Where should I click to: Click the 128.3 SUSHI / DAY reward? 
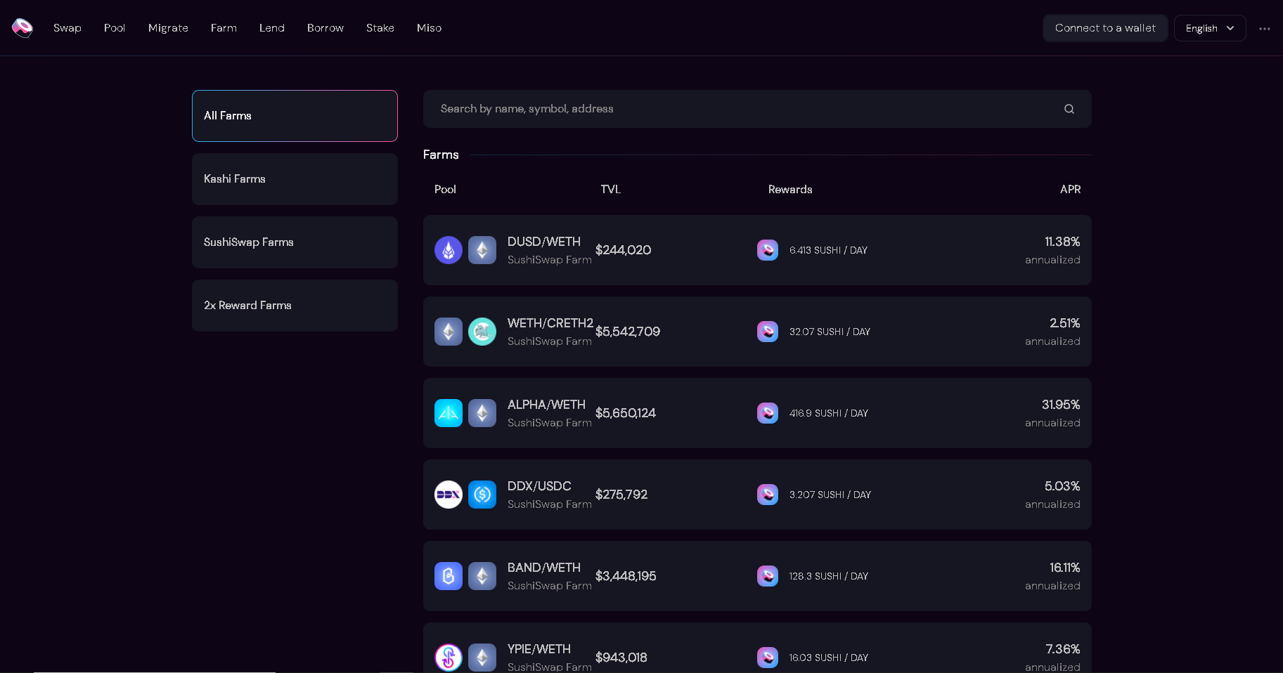829,577
